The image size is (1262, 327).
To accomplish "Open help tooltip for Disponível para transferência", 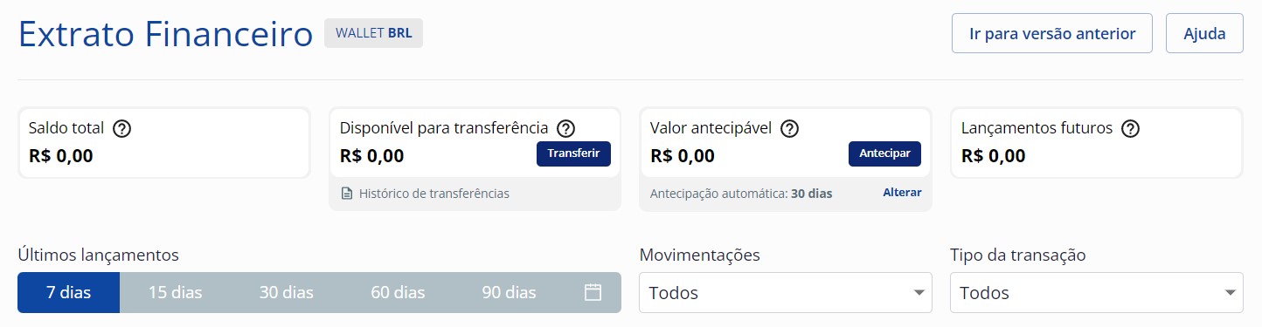I will click(x=566, y=128).
